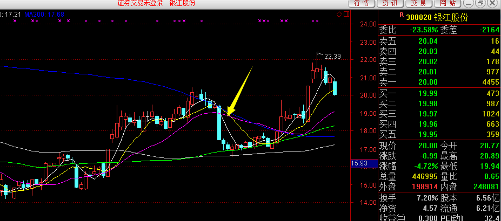Click the 24.00 price axis label

click(x=368, y=24)
